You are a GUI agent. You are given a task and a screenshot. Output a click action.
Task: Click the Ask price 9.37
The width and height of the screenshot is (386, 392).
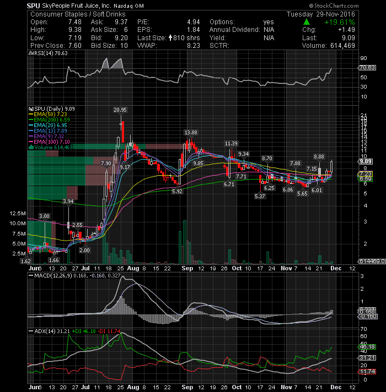pyautogui.click(x=121, y=22)
